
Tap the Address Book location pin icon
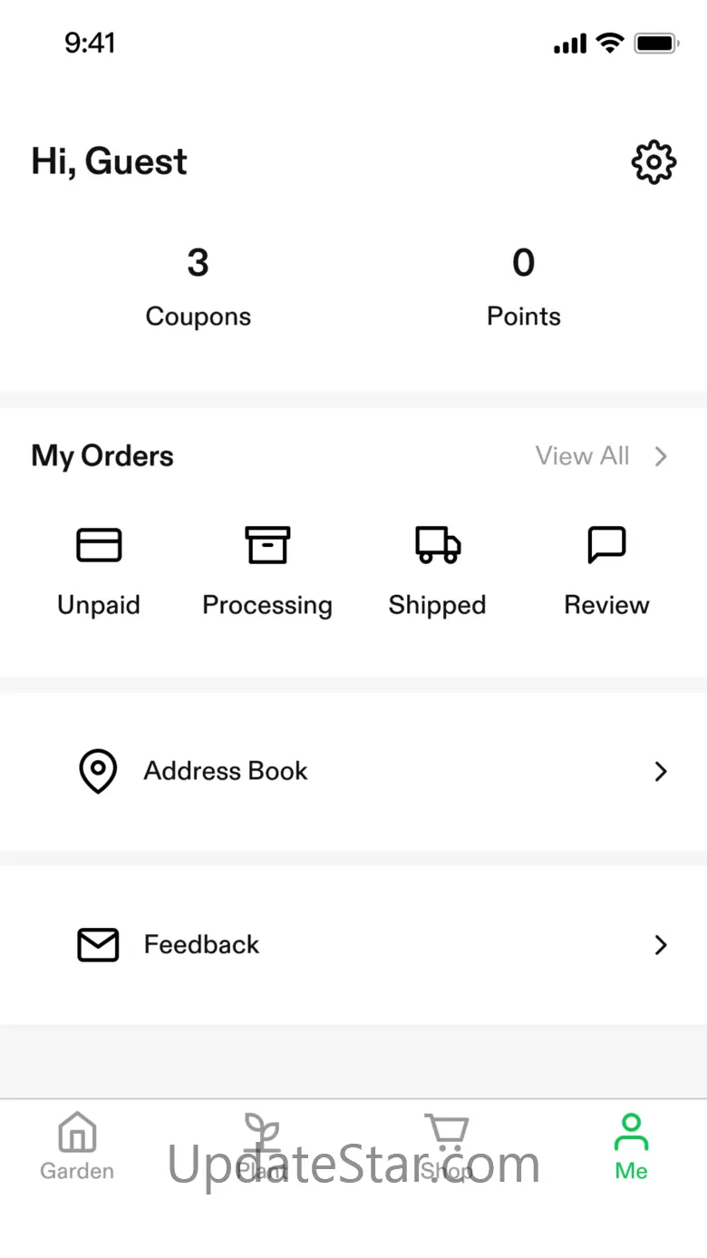(98, 771)
